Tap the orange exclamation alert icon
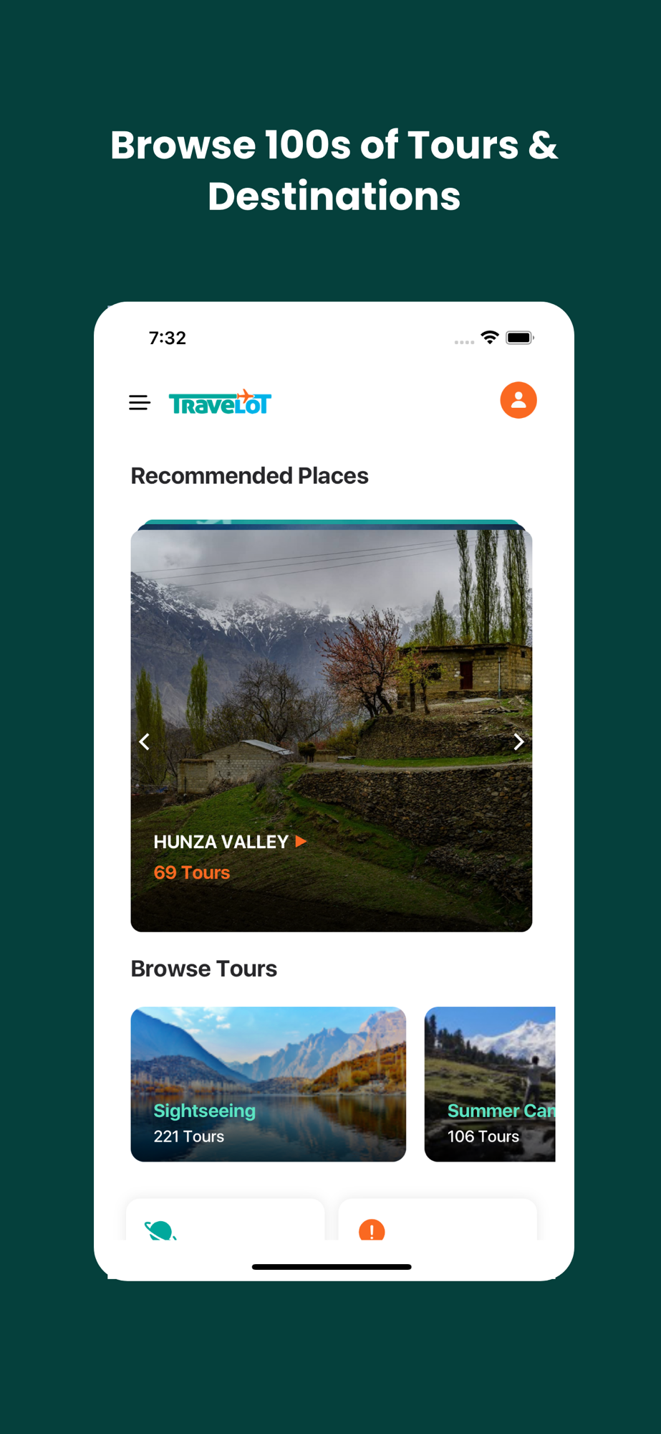Image resolution: width=661 pixels, height=1434 pixels. pos(372,1230)
